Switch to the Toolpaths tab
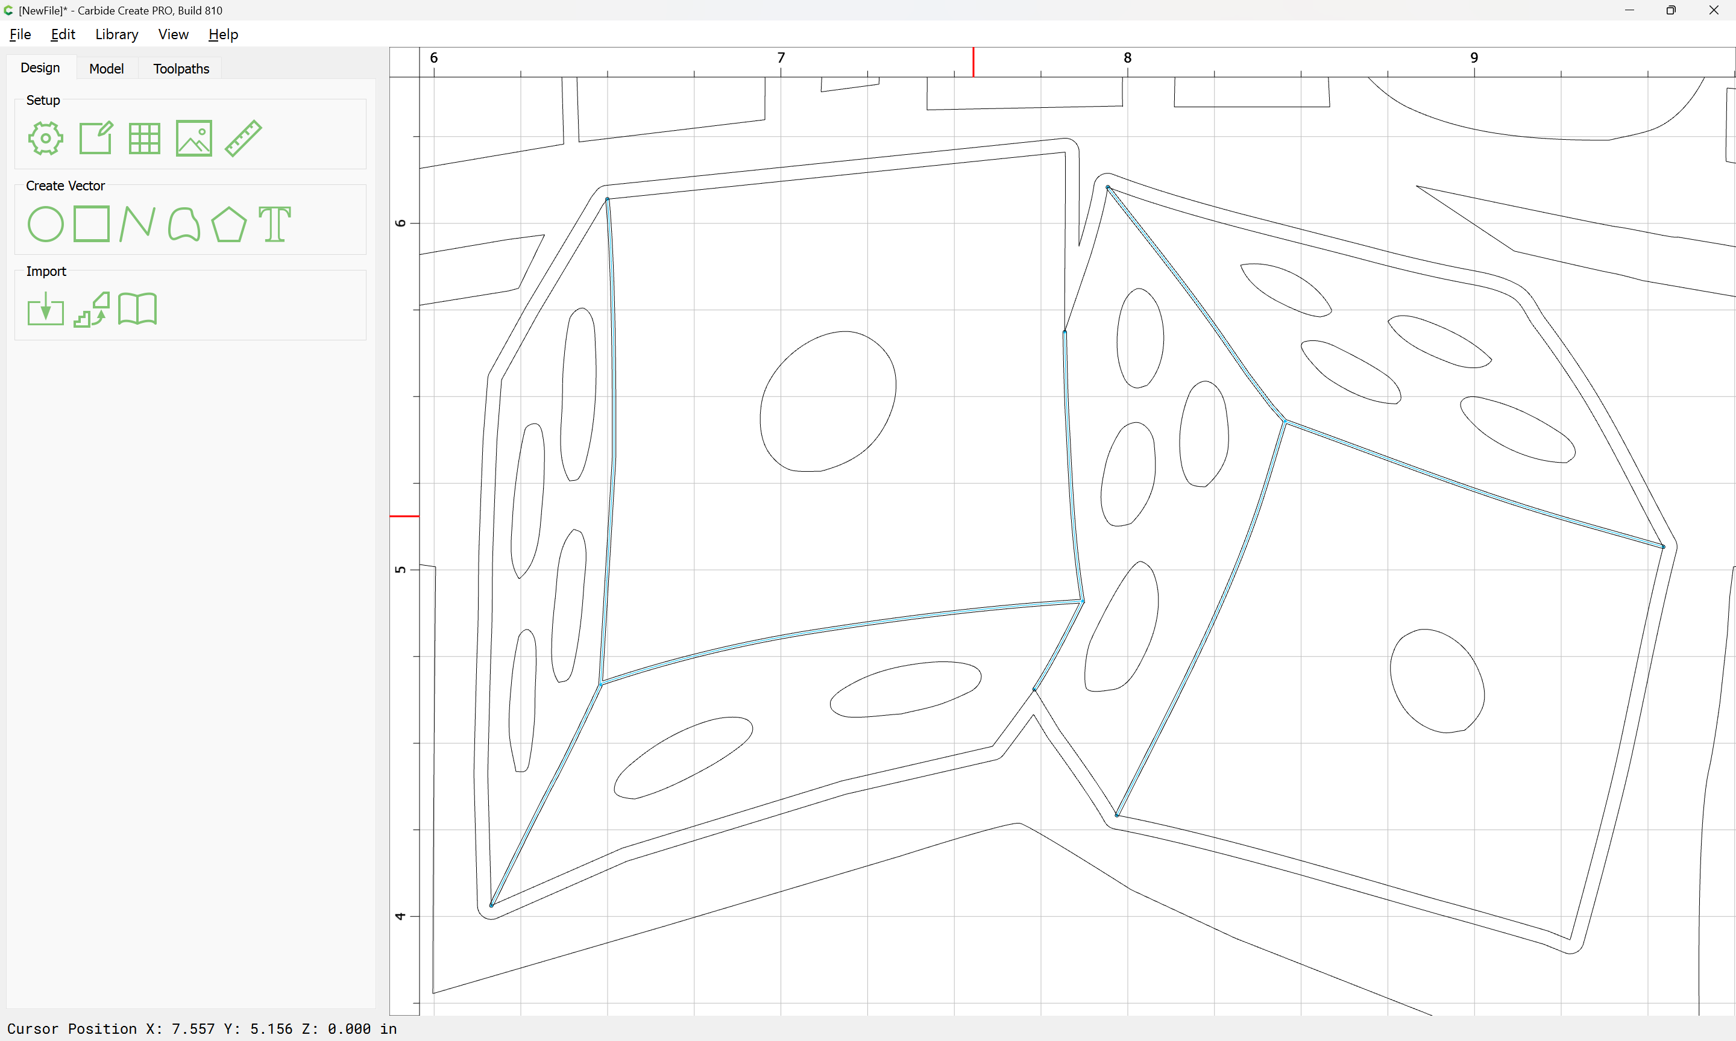The image size is (1736, 1041). tap(181, 69)
